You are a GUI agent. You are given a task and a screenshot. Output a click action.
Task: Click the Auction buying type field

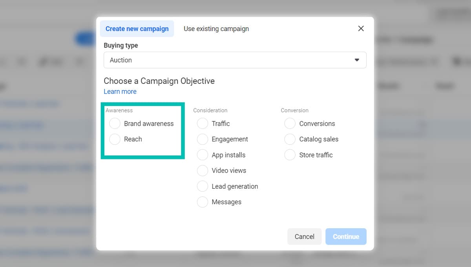coord(235,60)
